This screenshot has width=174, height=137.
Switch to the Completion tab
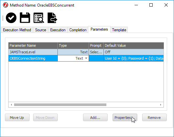click(78, 30)
